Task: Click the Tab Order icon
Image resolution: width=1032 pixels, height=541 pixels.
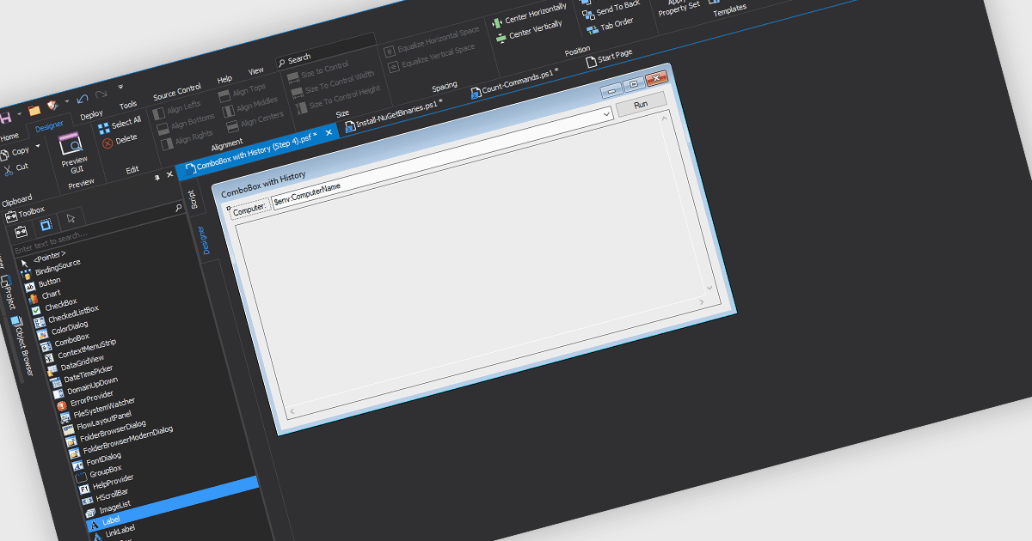Action: [592, 29]
